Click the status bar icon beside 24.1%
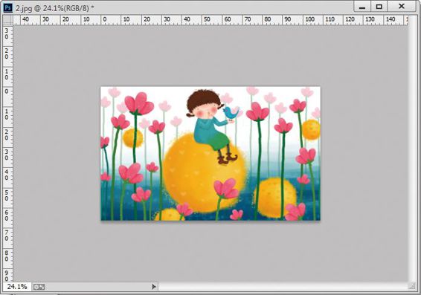 click(x=39, y=287)
